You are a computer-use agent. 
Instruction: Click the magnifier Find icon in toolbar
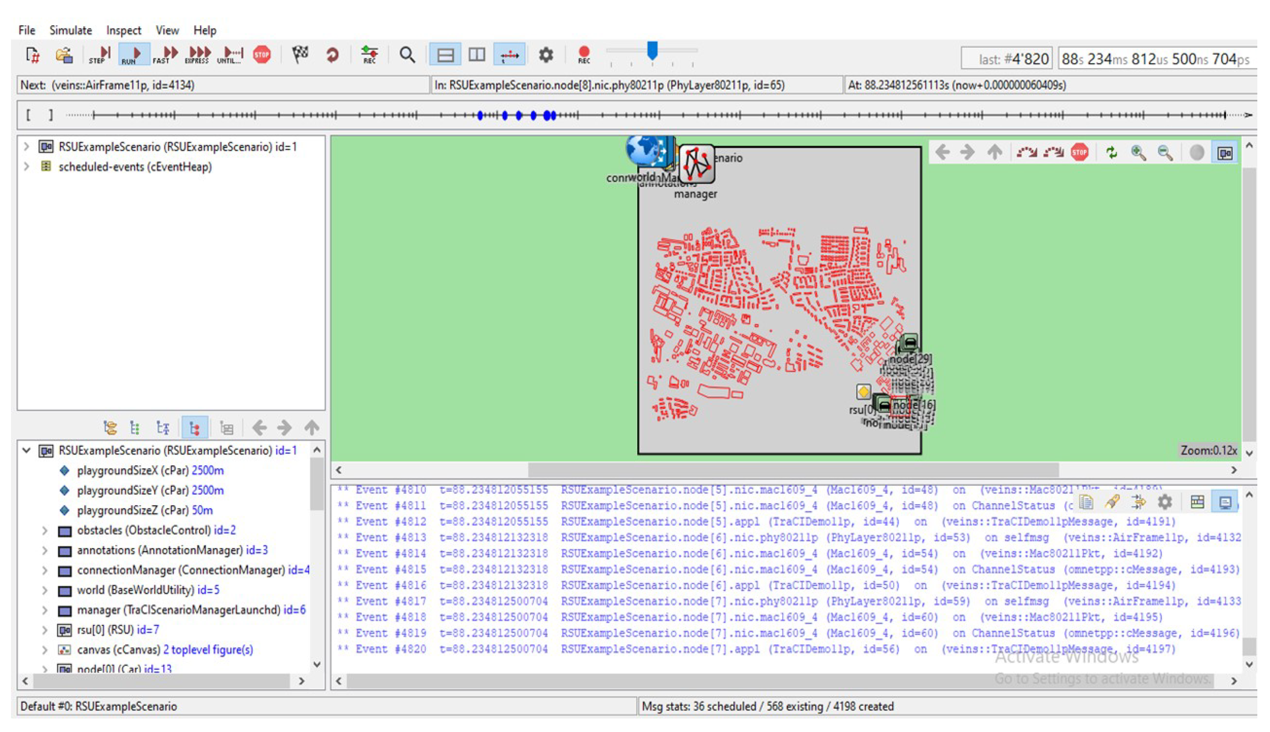coord(407,54)
